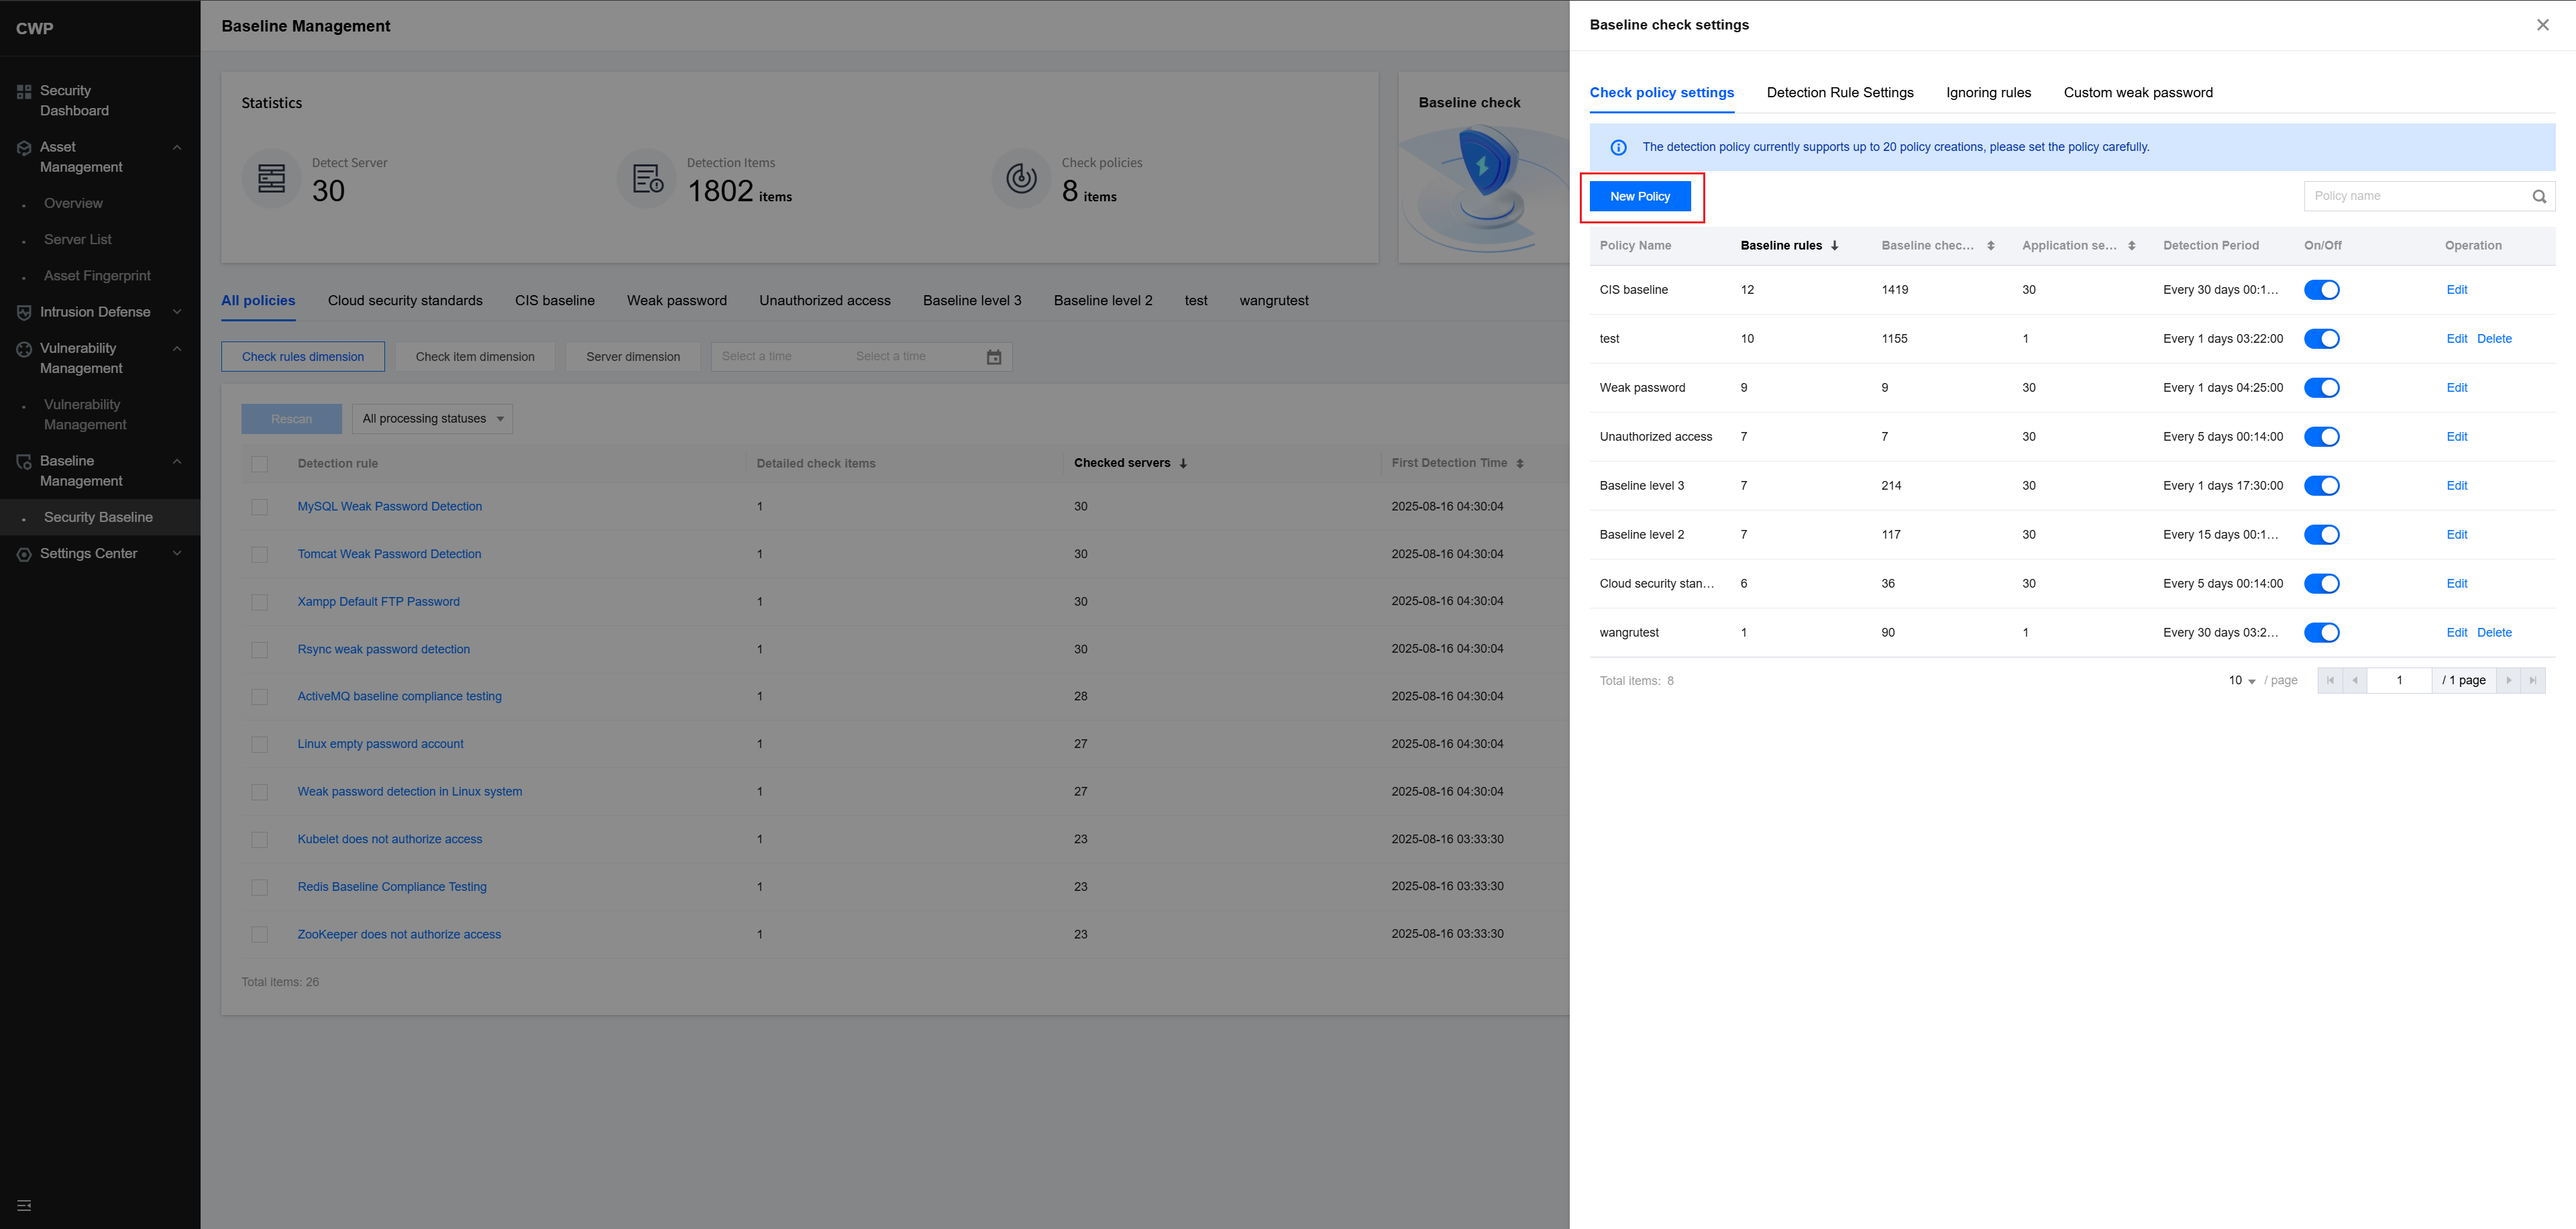Click the Check policies radar icon
Screen dimensions: 2576x1229
[x=1021, y=179]
